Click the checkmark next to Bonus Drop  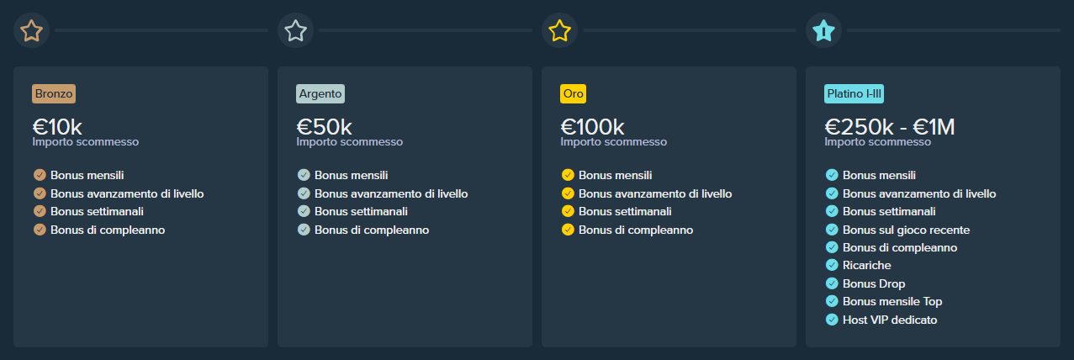pos(832,283)
